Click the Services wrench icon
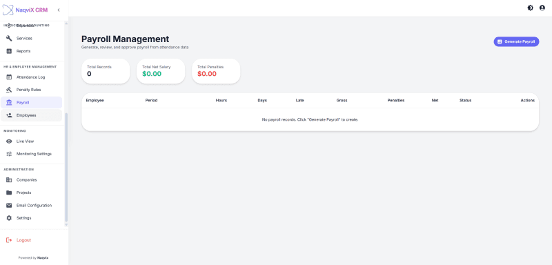The image size is (552, 265). click(9, 39)
